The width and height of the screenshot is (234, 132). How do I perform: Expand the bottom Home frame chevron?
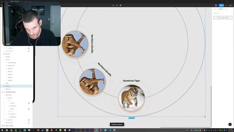pos(2,126)
